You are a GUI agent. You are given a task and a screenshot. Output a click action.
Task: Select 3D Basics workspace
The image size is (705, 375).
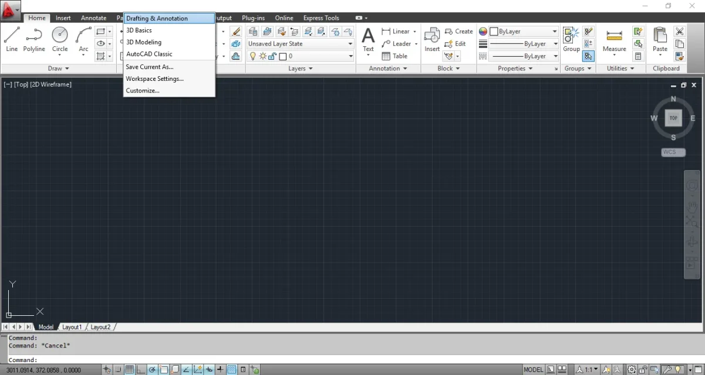(x=169, y=30)
